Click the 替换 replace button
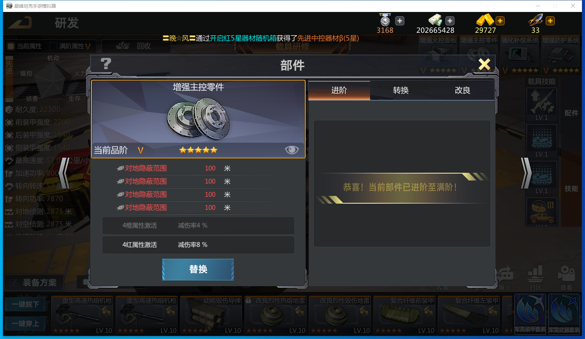 (198, 269)
